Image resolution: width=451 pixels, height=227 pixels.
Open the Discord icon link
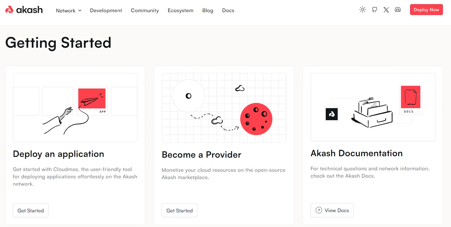398,10
